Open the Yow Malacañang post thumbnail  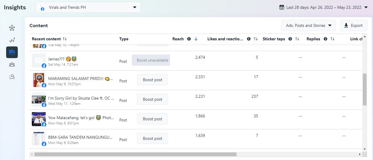38,119
